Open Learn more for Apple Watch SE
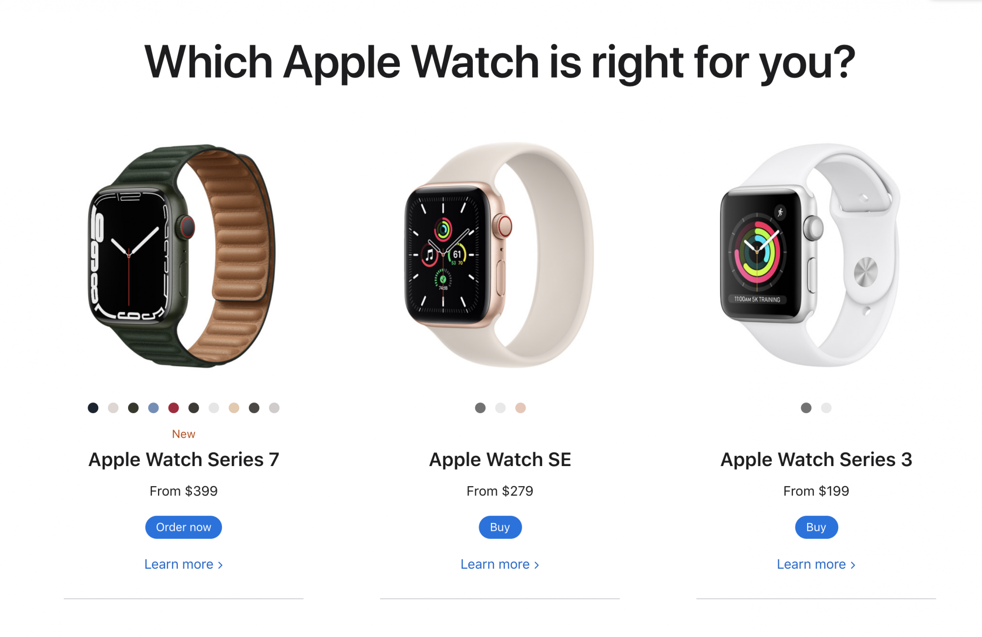Image resolution: width=982 pixels, height=637 pixels. coord(500,564)
